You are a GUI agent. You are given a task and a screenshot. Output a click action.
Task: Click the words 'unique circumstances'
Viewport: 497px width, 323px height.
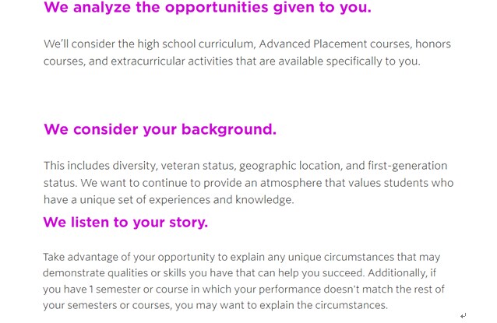[x=340, y=257]
